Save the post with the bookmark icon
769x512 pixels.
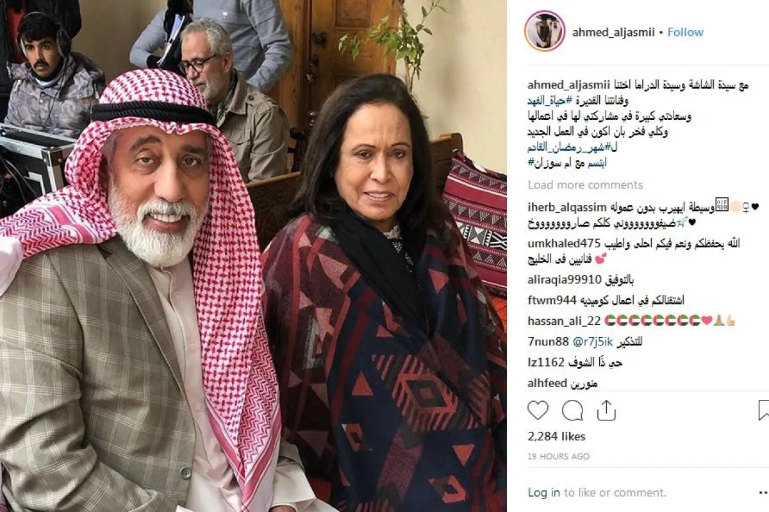(x=763, y=410)
